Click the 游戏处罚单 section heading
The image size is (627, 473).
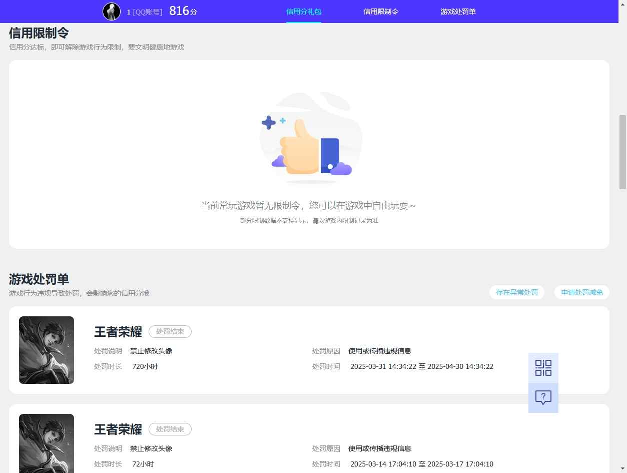(x=39, y=279)
